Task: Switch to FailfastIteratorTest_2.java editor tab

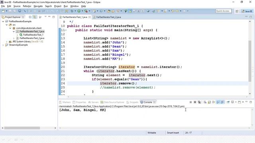Action: click(107, 17)
